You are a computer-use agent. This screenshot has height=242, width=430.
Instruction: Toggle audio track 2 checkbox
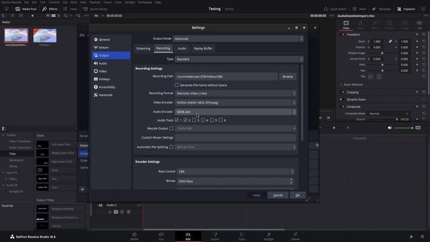coord(185,120)
